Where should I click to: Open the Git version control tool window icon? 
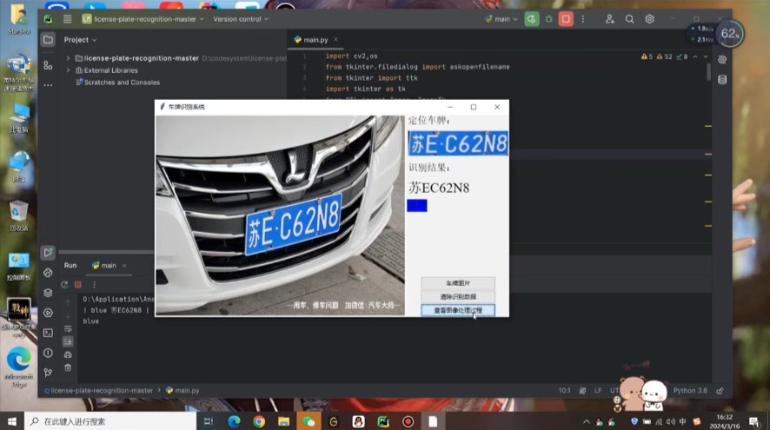48,373
